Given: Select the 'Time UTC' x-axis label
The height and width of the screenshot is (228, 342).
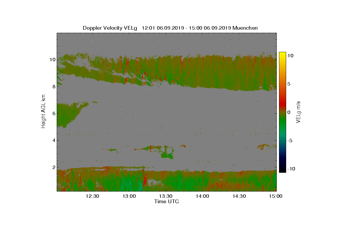Looking at the screenshot, I should [166, 201].
